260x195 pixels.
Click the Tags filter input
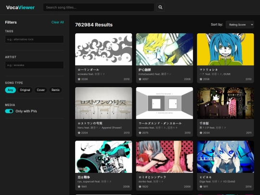point(34,39)
